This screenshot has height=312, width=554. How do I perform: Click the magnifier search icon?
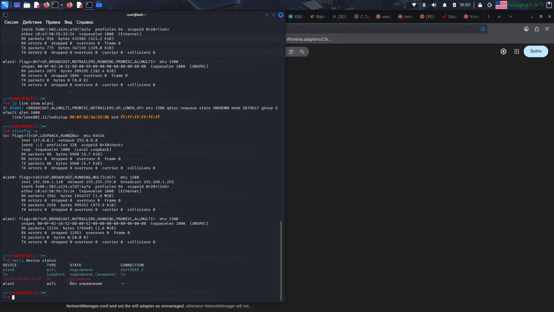click(302, 52)
